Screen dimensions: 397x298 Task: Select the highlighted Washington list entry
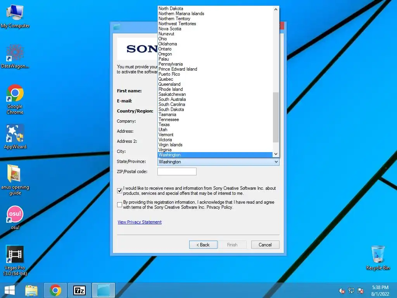tap(215, 155)
